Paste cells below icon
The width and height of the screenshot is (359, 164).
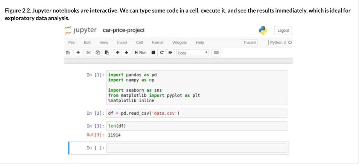pos(107,53)
